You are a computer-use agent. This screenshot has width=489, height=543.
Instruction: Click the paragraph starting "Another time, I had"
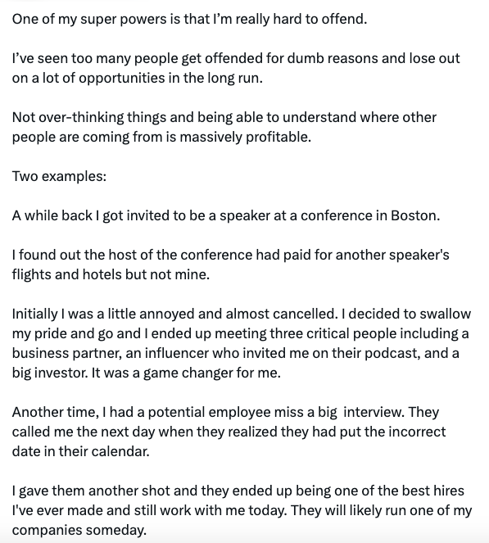tap(229, 432)
